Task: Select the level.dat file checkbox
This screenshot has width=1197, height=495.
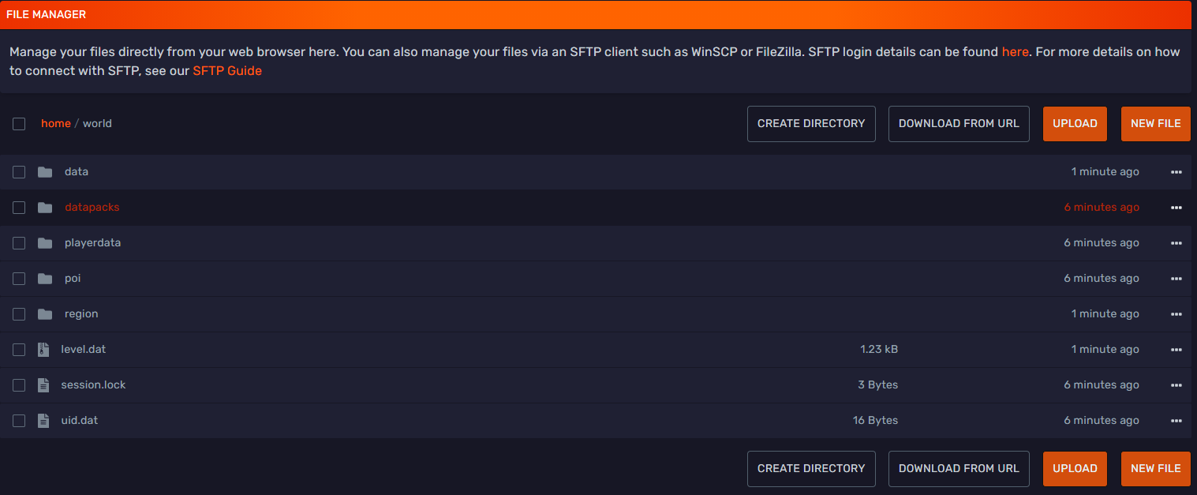Action: (x=19, y=350)
